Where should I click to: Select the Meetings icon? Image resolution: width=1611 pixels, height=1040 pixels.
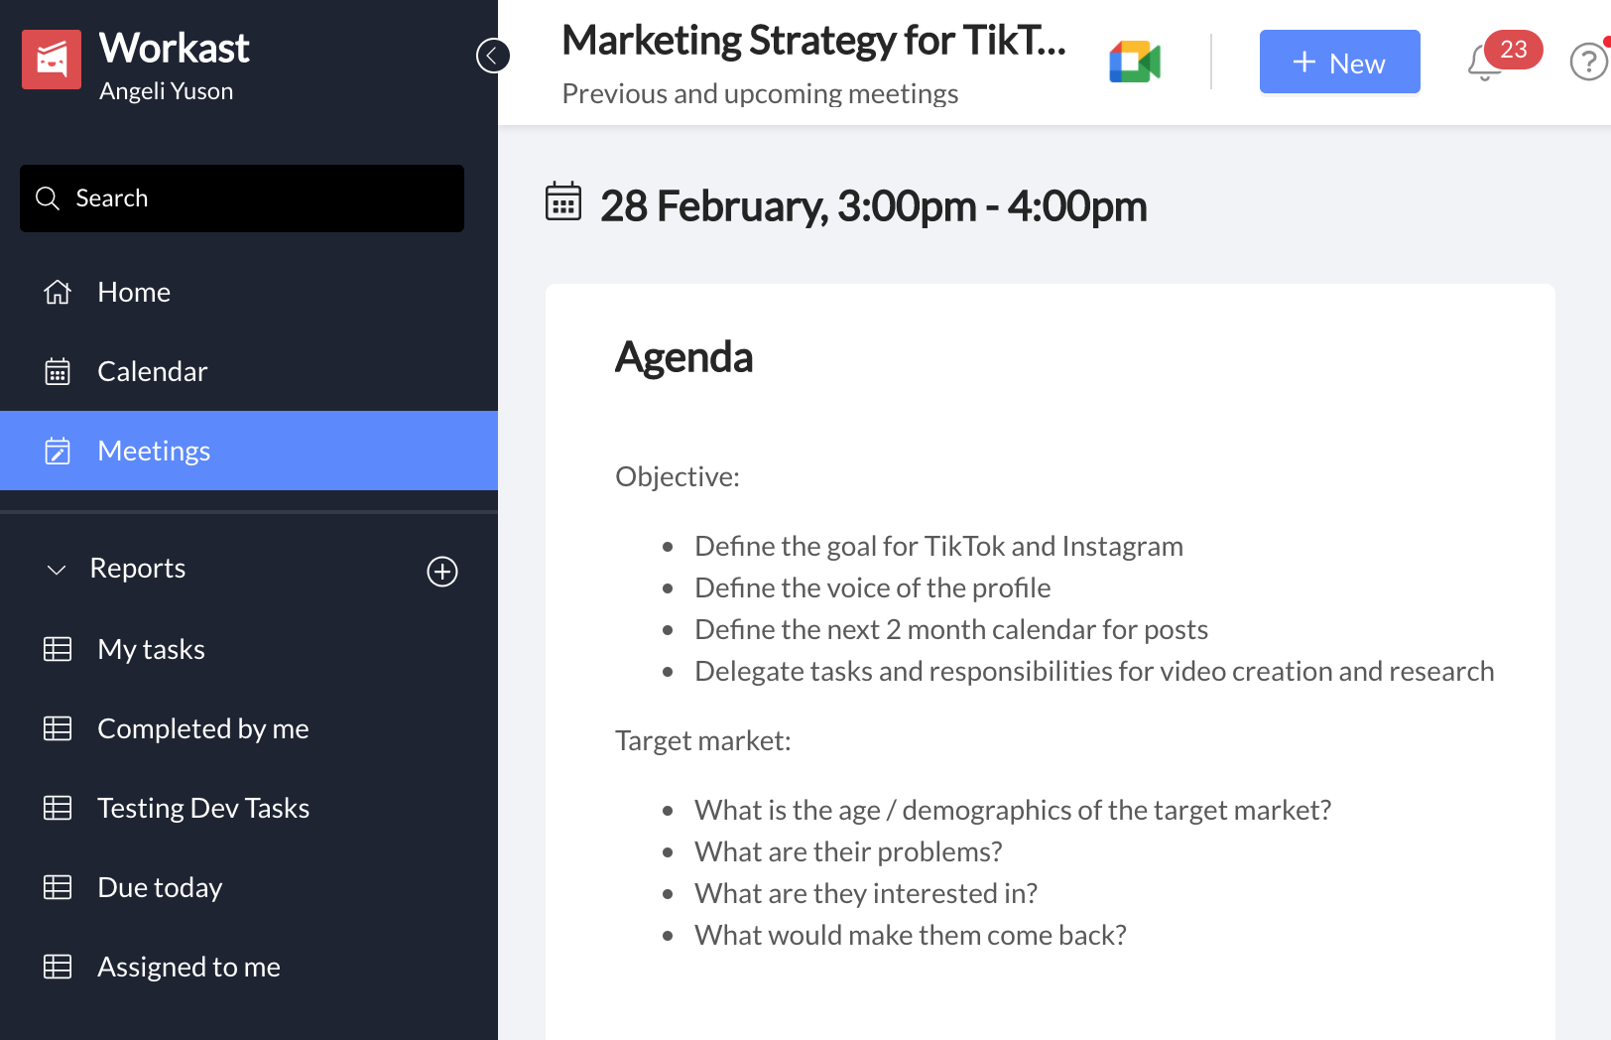pyautogui.click(x=58, y=451)
